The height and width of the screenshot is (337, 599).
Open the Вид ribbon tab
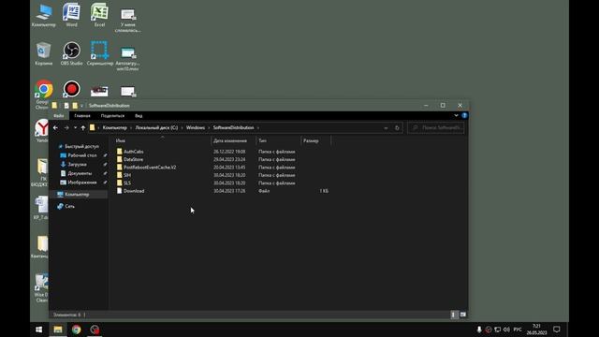(x=139, y=115)
